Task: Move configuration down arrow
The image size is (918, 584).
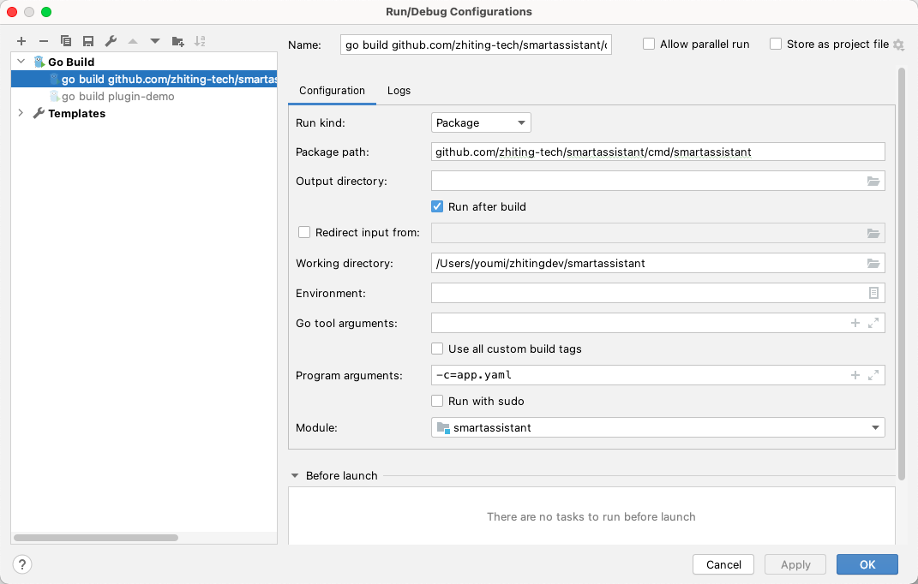Action: [x=154, y=41]
